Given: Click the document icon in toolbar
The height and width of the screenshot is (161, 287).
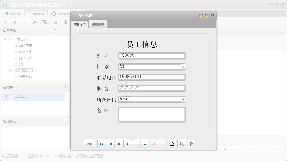Looking at the screenshot, I should [x=25, y=22].
